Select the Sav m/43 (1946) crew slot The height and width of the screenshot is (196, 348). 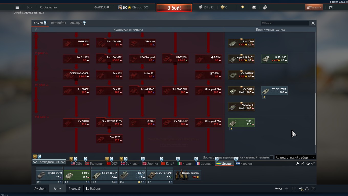point(160,175)
